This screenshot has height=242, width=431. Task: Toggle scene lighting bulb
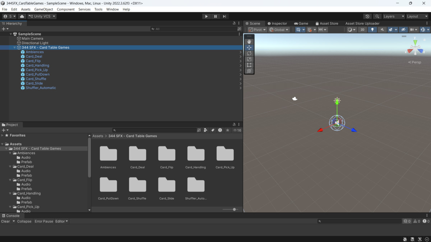point(372,30)
